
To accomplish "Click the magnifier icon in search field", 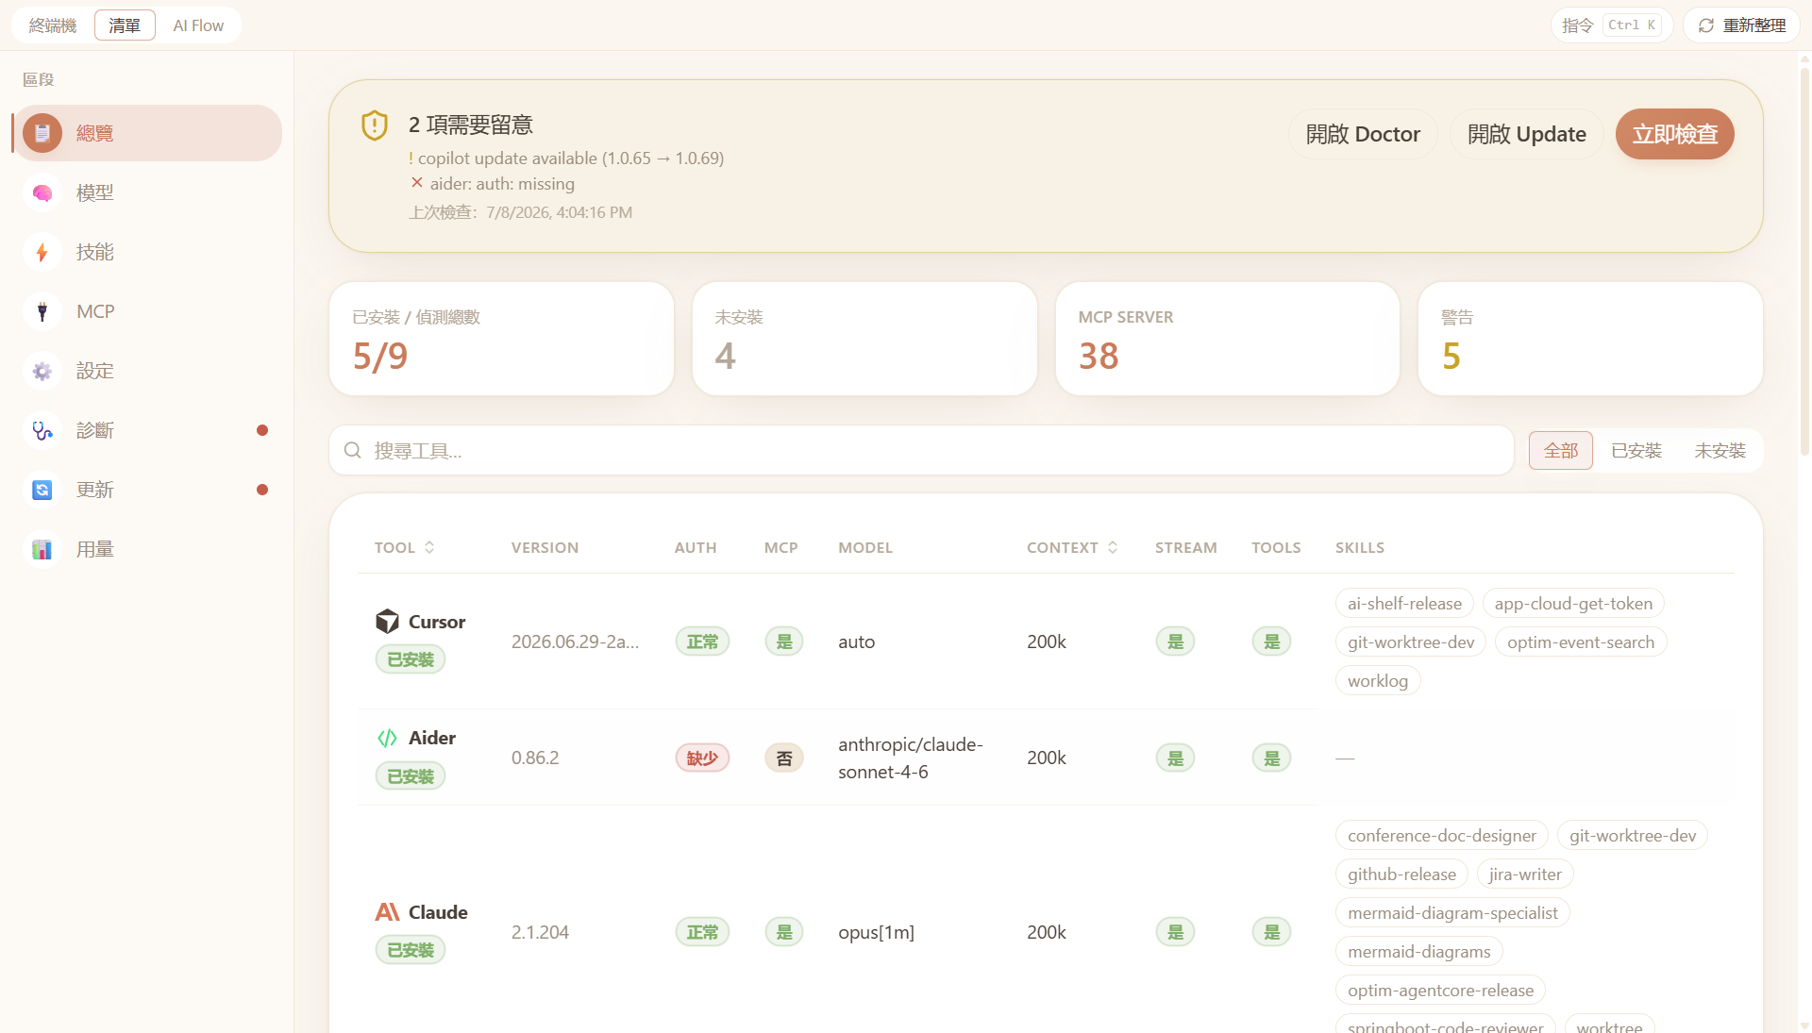I will point(352,450).
